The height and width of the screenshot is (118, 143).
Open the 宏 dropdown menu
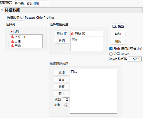click(62, 93)
